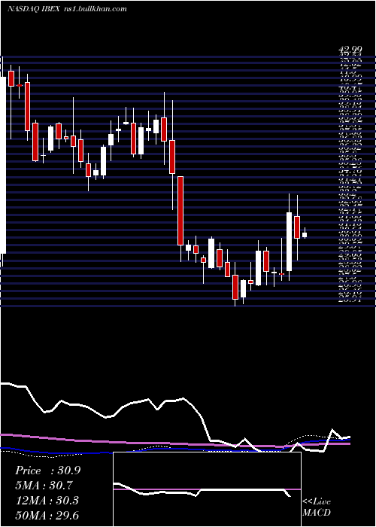Click the '50MA : 29.6' value

(x=47, y=516)
